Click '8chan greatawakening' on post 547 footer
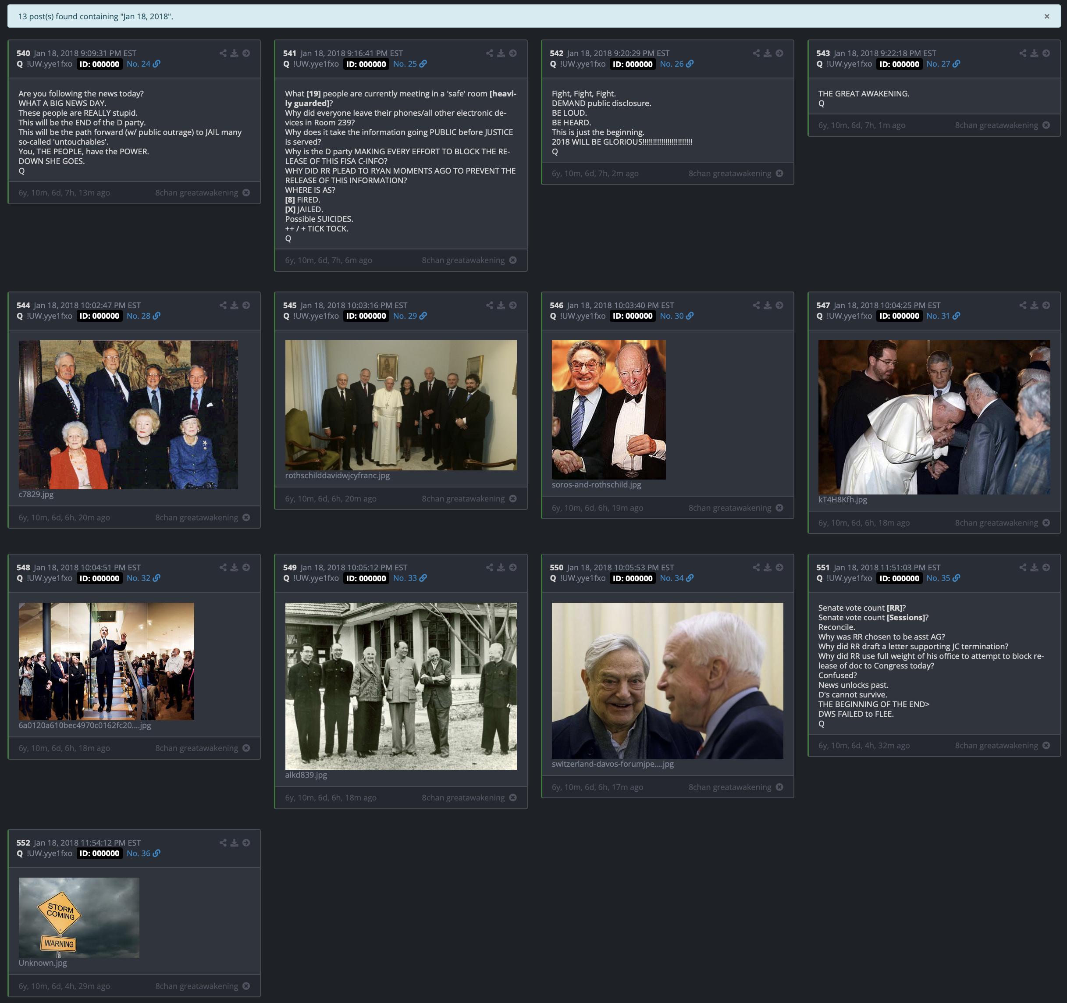This screenshot has width=1067, height=1003. (996, 523)
